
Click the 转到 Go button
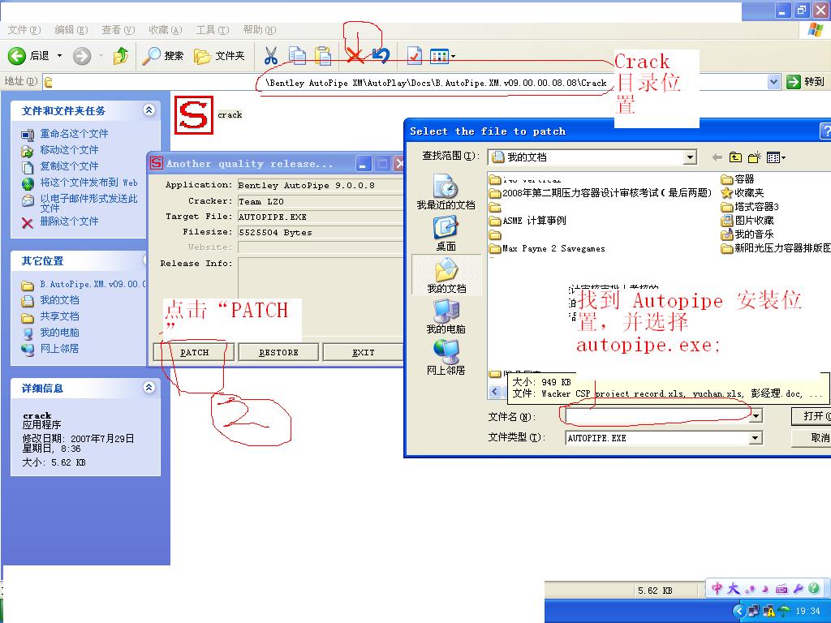[x=806, y=82]
